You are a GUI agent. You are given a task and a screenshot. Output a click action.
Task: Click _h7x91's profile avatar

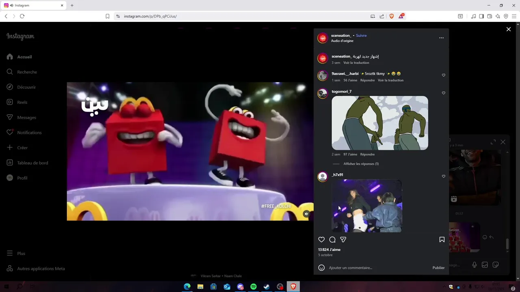[x=323, y=177]
